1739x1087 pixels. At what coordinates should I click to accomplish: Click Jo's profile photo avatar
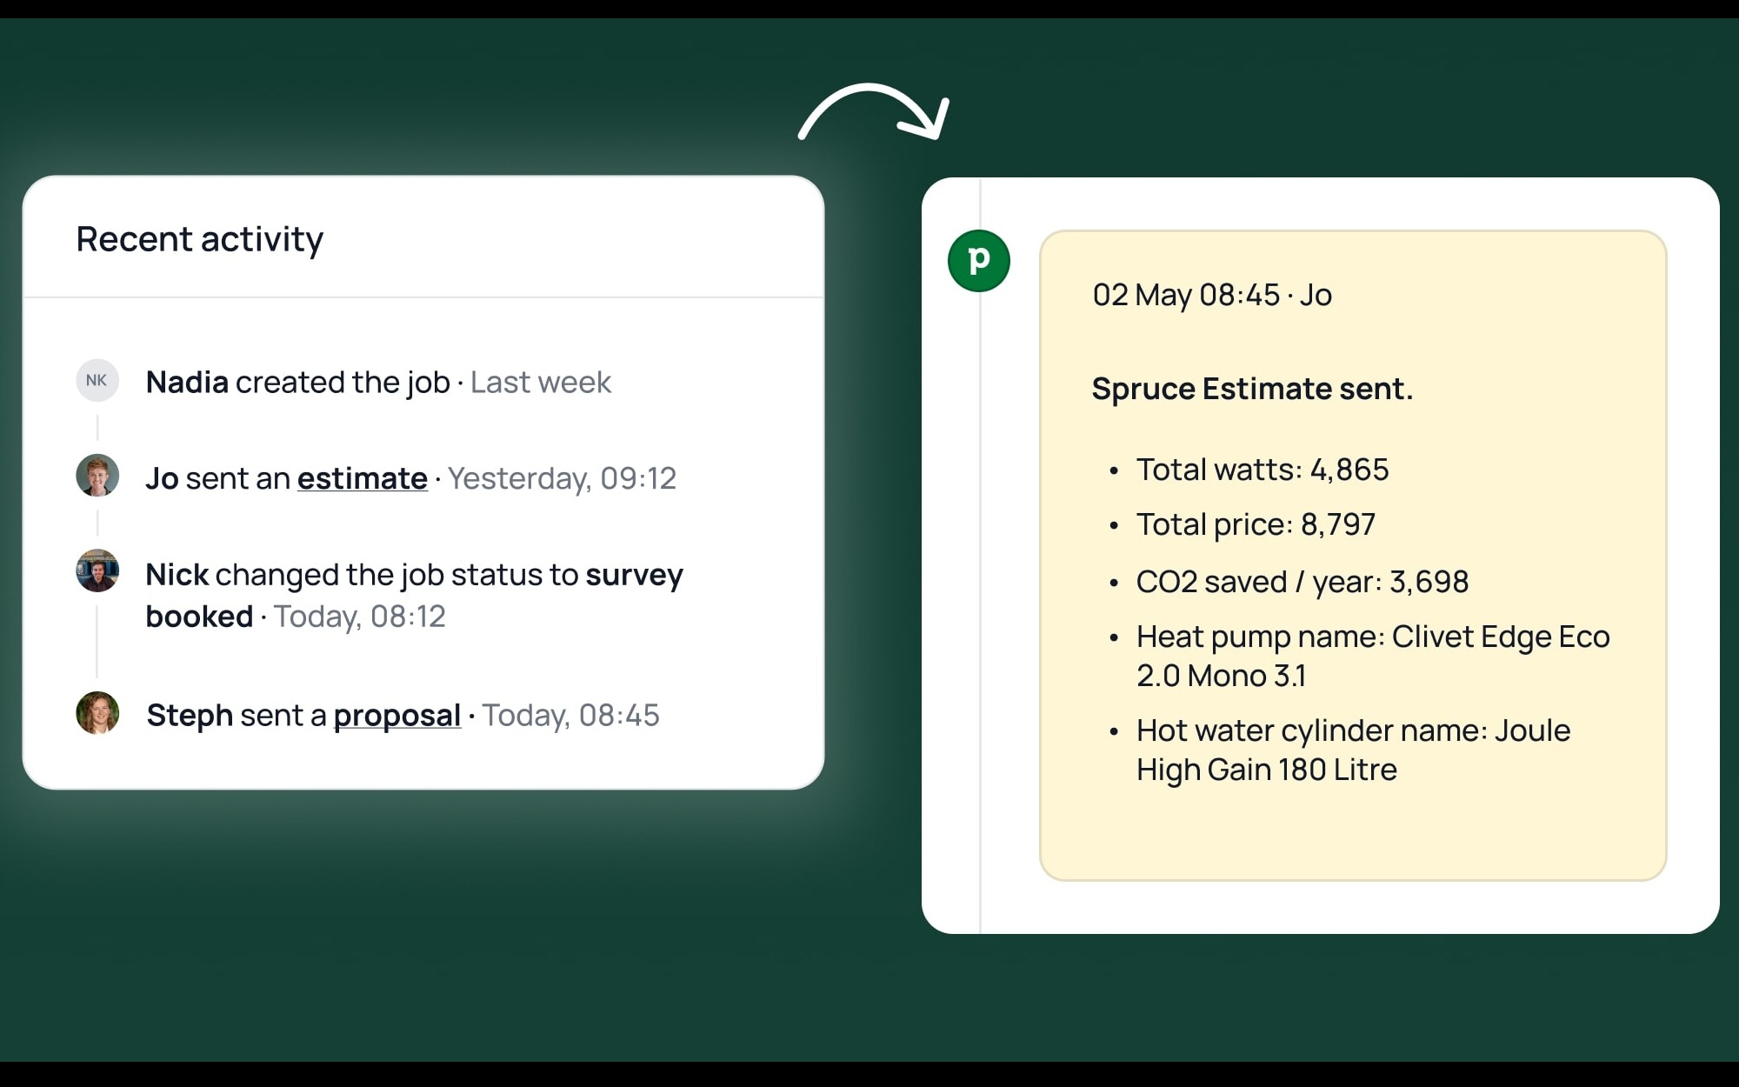97,476
